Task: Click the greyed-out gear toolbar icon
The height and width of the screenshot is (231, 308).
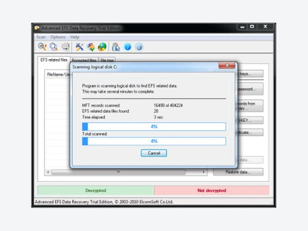Action: pos(65,47)
